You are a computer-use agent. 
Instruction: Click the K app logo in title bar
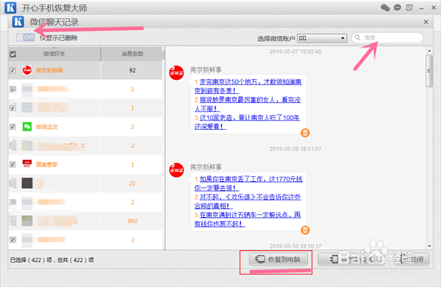pos(11,7)
